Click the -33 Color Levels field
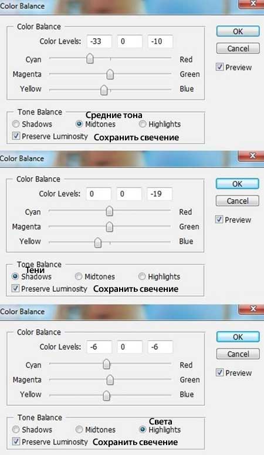Viewport: 264px width, 455px height. click(x=99, y=41)
